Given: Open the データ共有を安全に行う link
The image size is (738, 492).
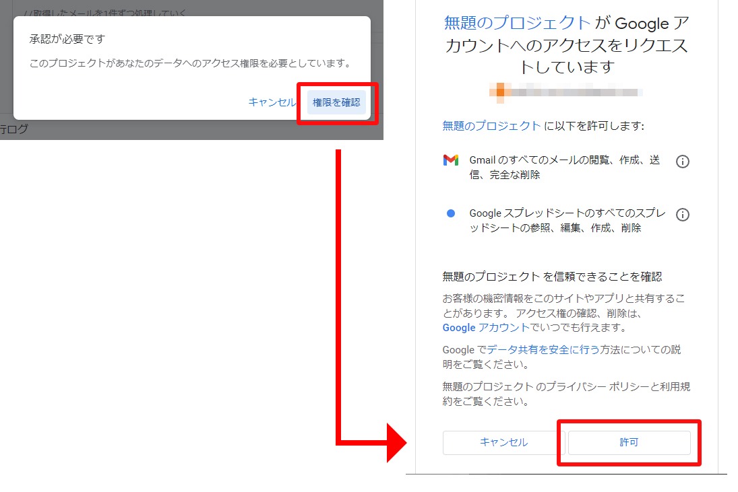Looking at the screenshot, I should tap(543, 349).
